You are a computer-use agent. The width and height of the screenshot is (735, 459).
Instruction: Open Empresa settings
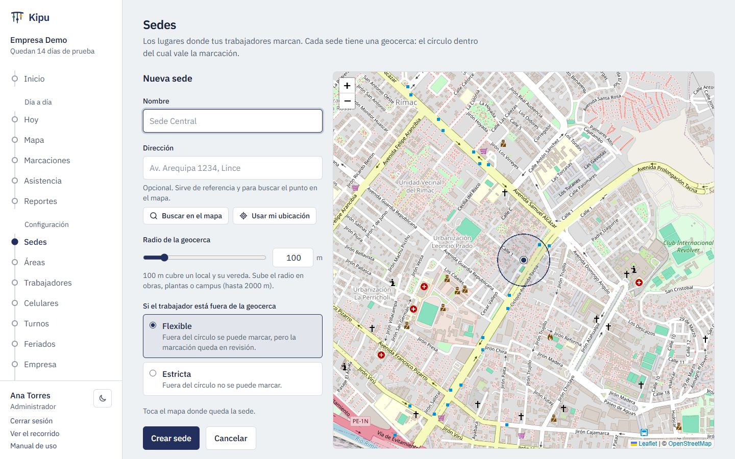(40, 364)
